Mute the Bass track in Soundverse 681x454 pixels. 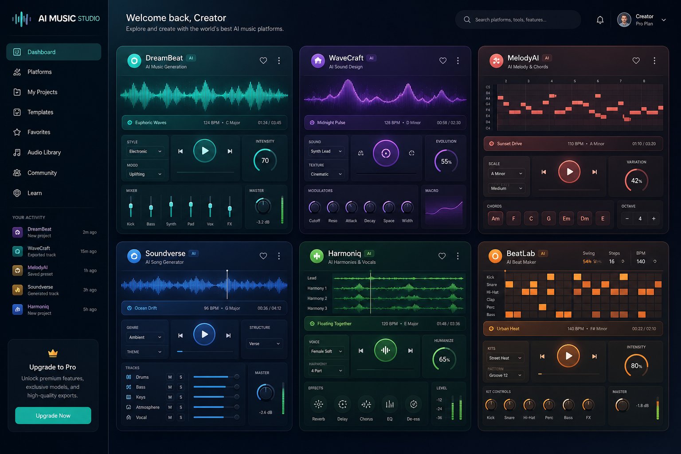(170, 387)
